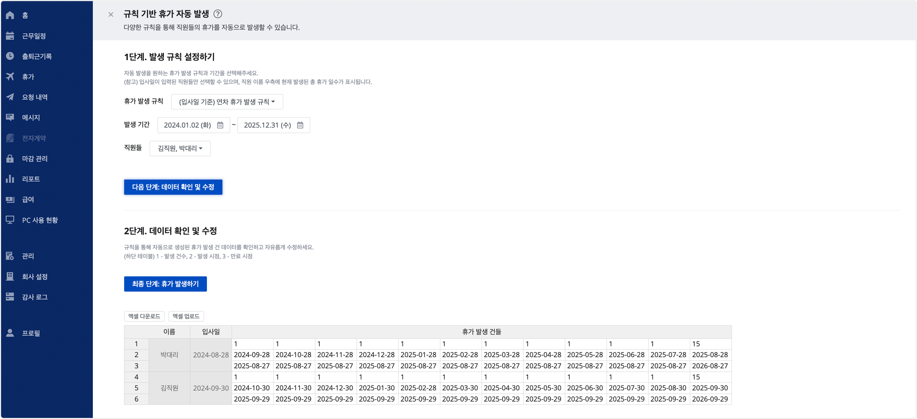Open help question mark icon beside title

tap(218, 14)
